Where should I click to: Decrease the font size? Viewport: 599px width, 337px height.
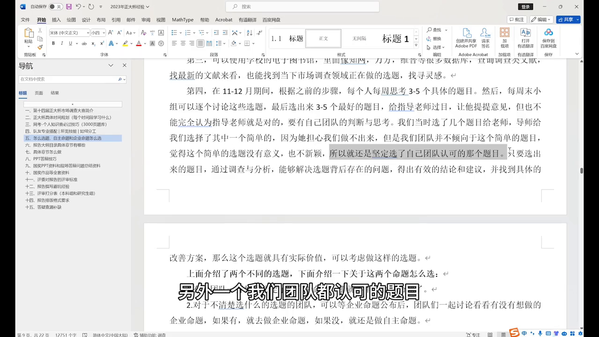click(119, 33)
